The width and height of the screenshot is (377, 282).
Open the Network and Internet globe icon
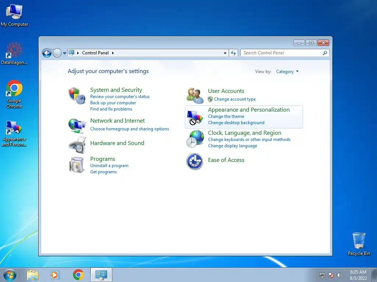pyautogui.click(x=77, y=126)
